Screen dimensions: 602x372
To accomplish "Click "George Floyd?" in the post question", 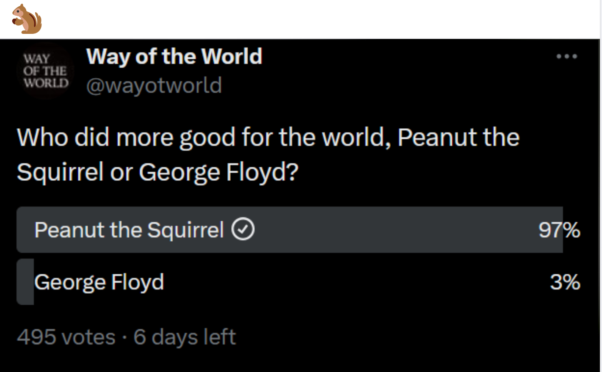I will coord(218,172).
